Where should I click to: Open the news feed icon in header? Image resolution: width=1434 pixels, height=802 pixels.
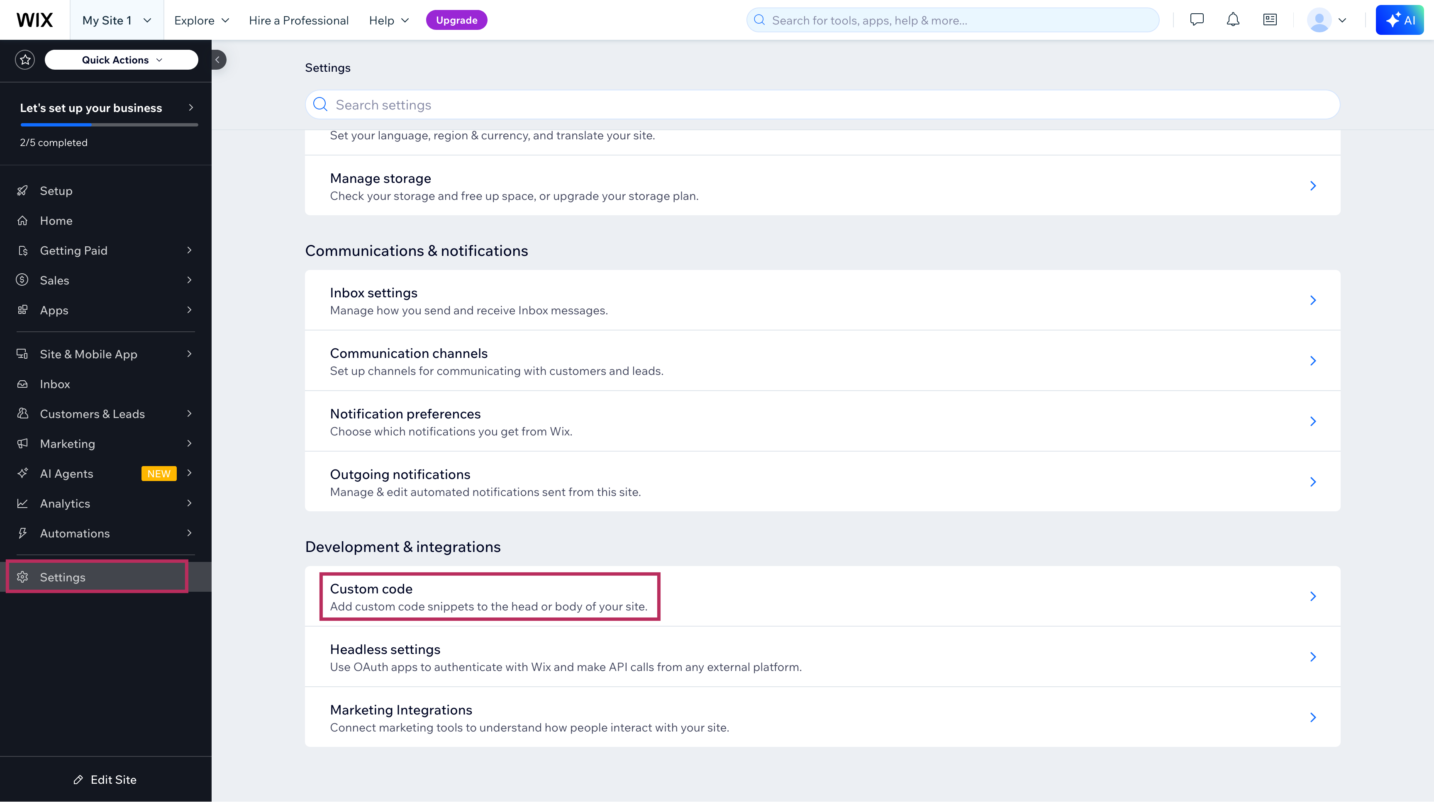[x=1270, y=20]
